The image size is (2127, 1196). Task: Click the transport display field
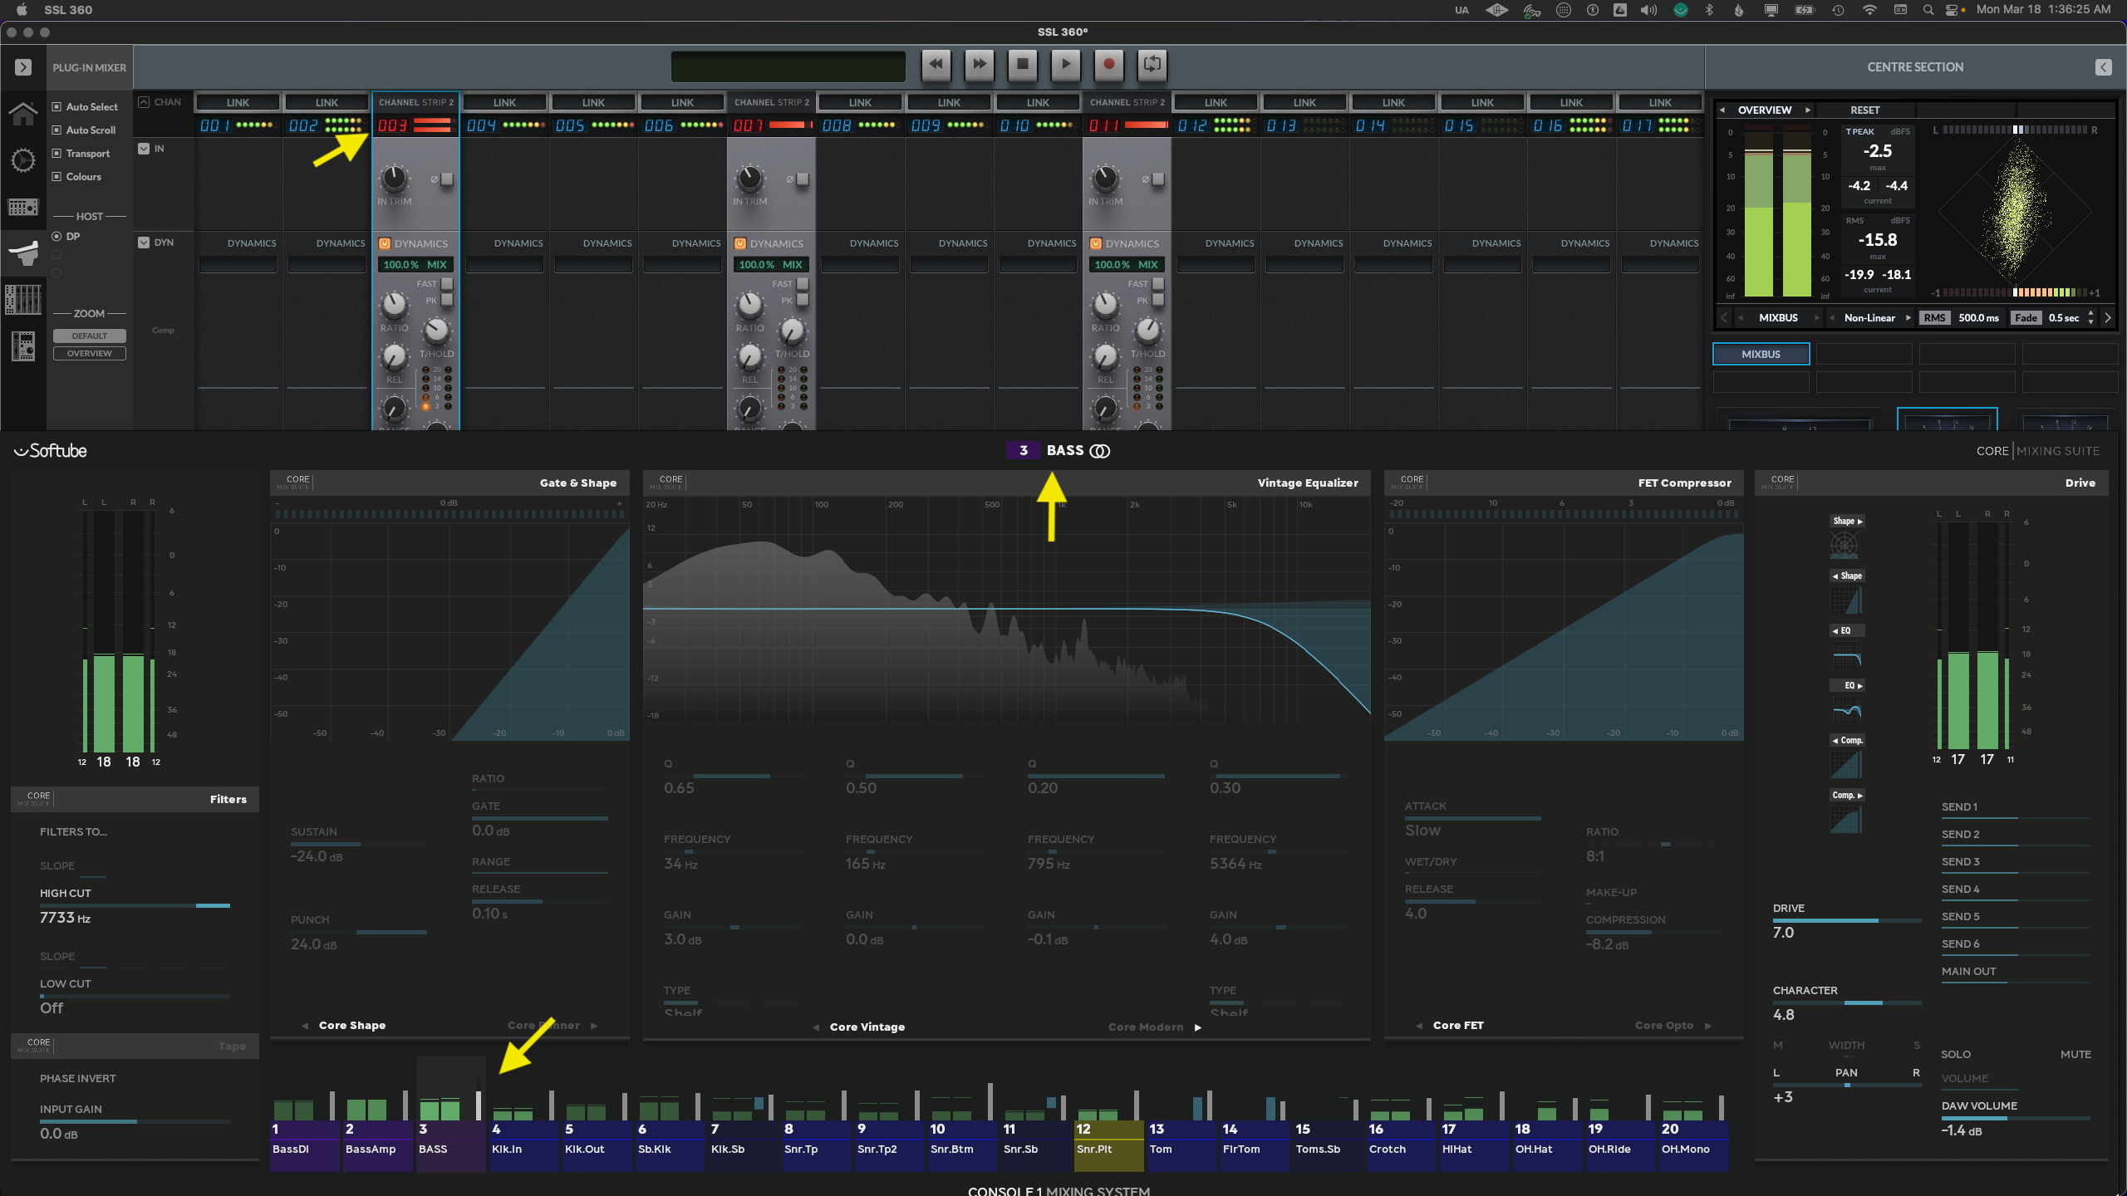tap(788, 66)
